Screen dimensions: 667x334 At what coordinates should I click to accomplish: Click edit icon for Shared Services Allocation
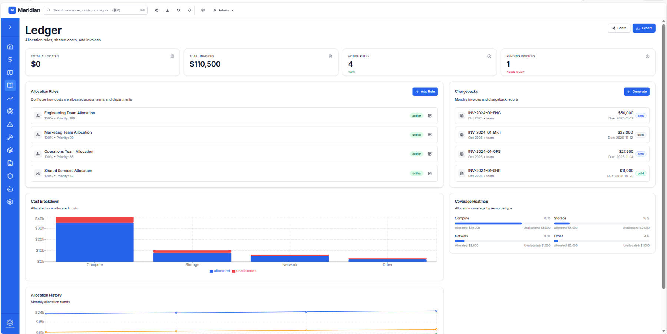coord(429,173)
